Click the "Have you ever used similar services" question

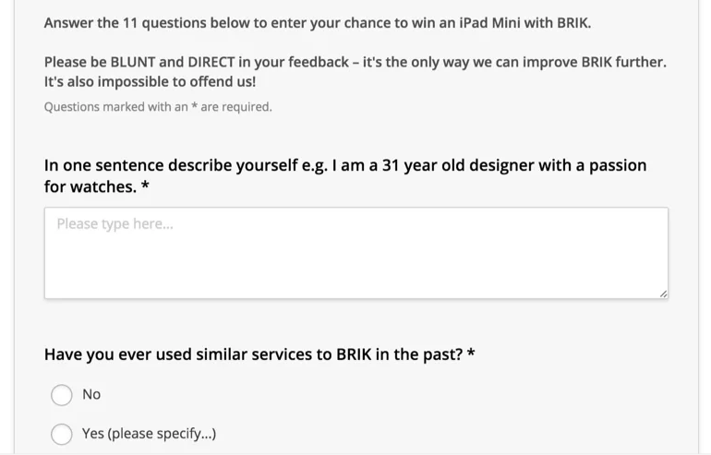click(x=259, y=354)
